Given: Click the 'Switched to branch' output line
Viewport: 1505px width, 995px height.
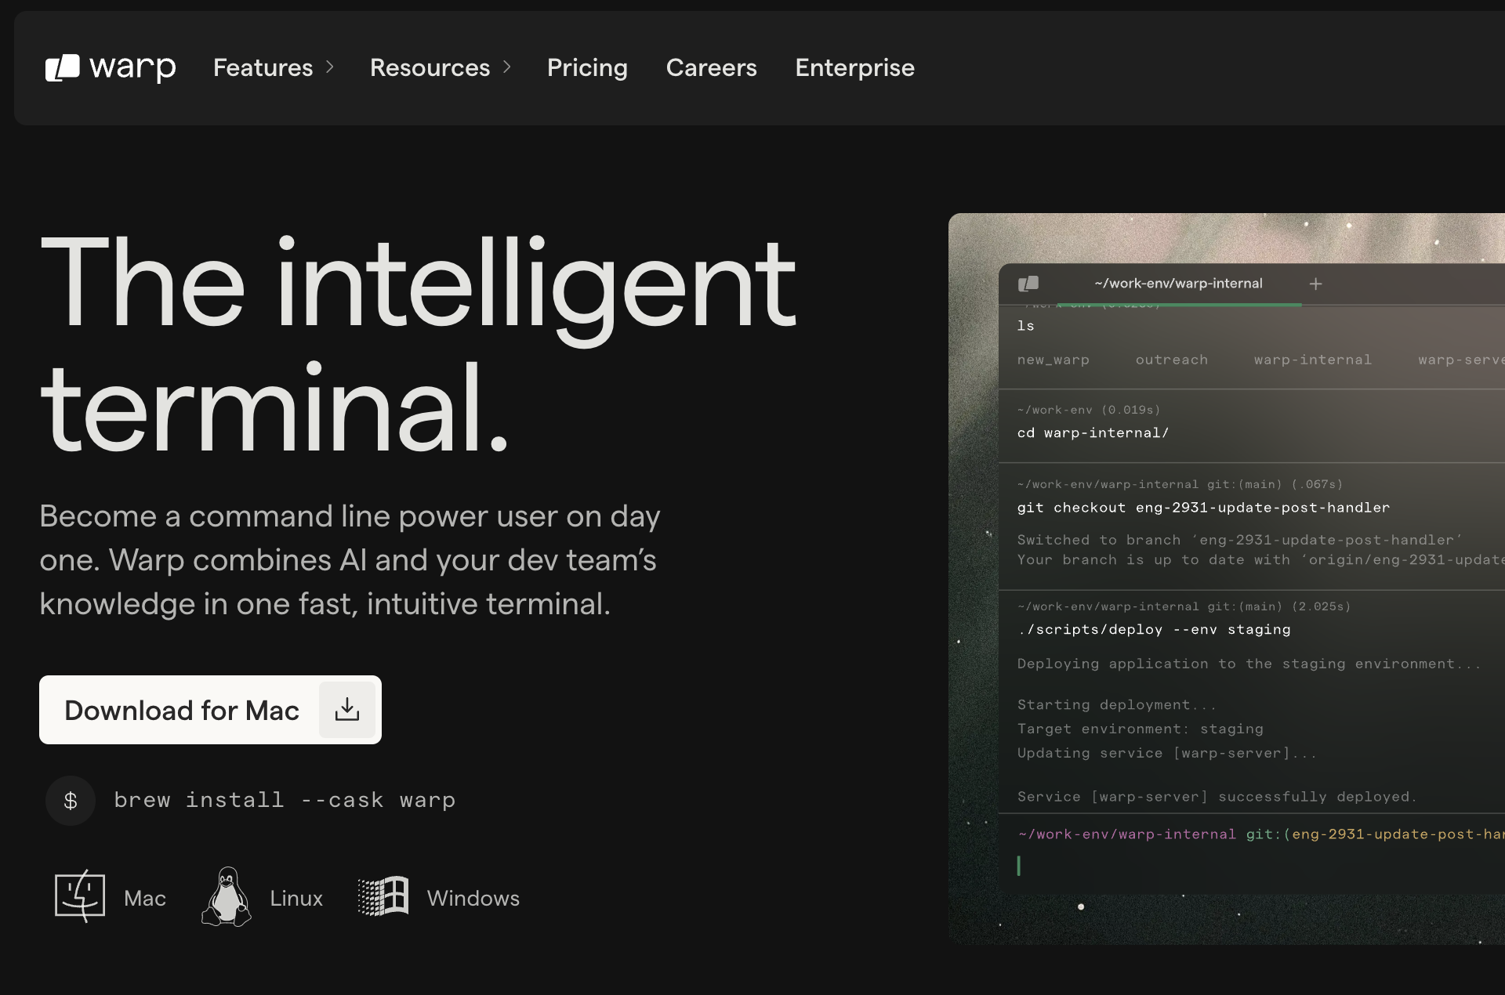Looking at the screenshot, I should (x=1239, y=540).
